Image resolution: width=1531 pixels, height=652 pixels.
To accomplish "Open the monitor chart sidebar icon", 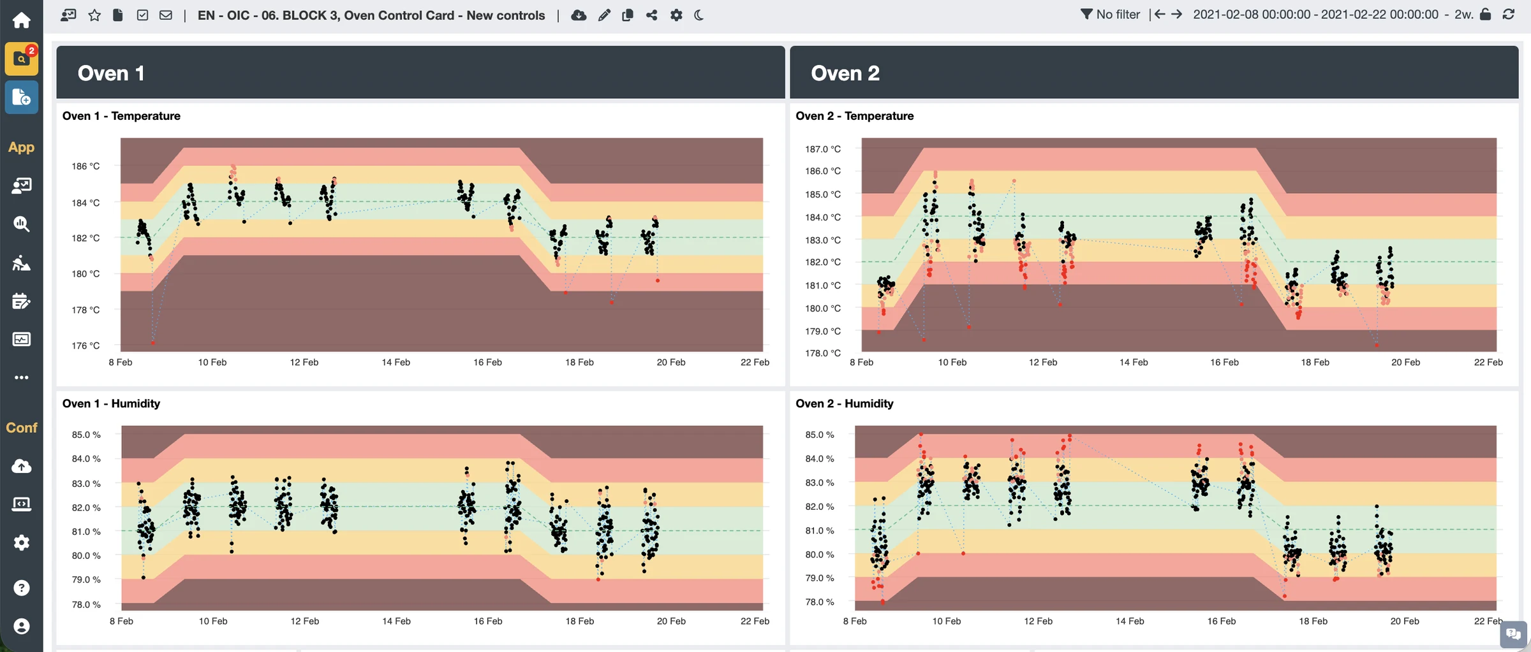I will coord(21,339).
